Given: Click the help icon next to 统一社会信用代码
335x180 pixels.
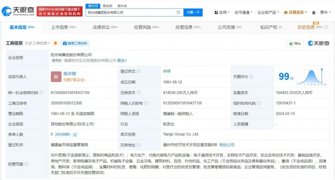Looking at the screenshot, I should tap(41, 93).
